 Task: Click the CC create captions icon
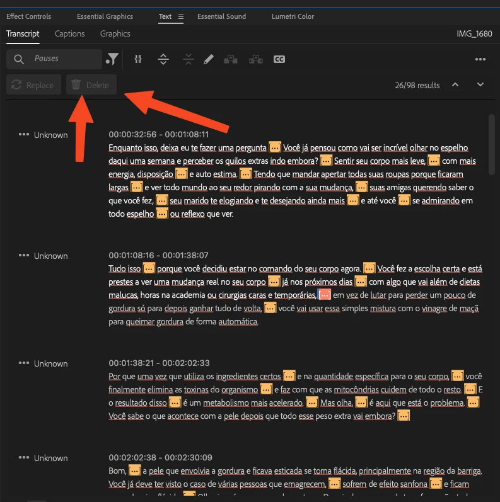click(279, 59)
